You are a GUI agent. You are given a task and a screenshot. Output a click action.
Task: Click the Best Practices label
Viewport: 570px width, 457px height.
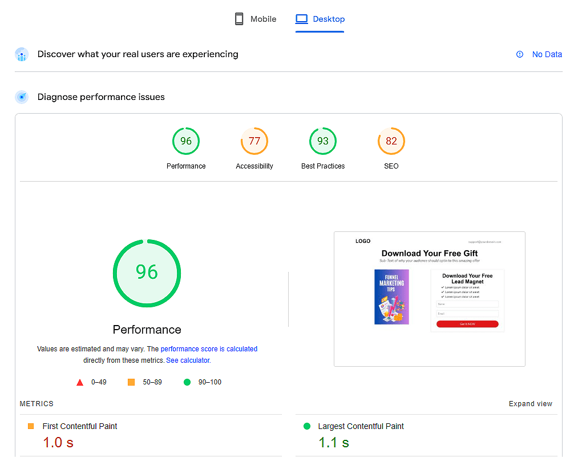coord(323,166)
